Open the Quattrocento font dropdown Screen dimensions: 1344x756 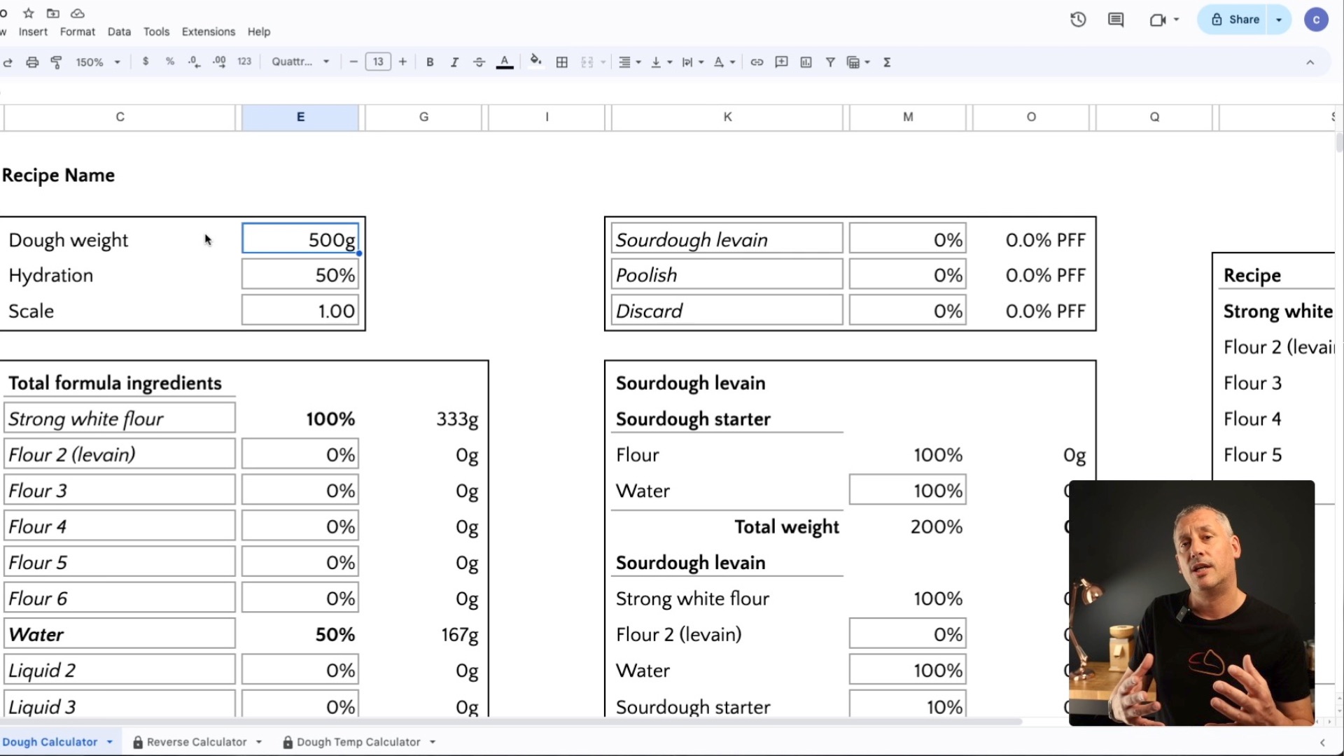300,62
